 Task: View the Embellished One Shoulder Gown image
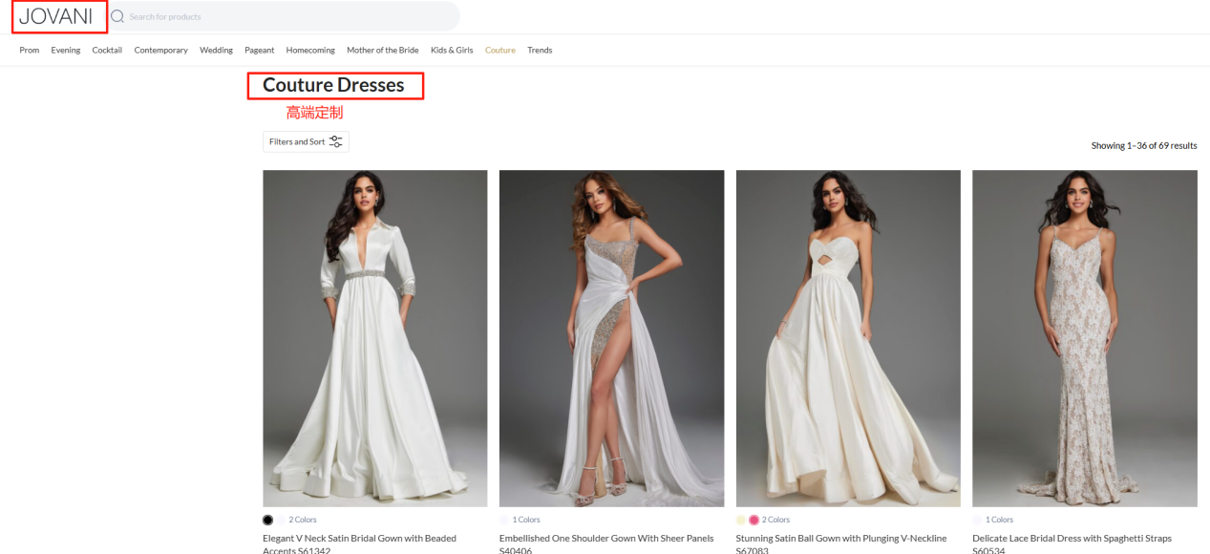pyautogui.click(x=611, y=338)
